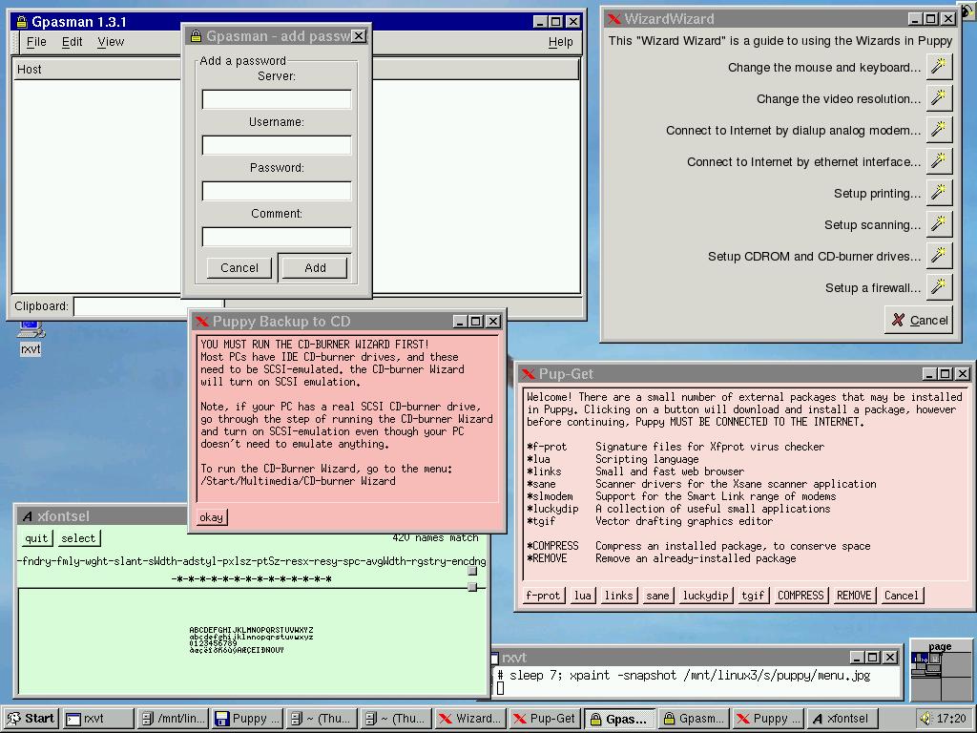Switch to Pup-Get taskbar entry

545,718
